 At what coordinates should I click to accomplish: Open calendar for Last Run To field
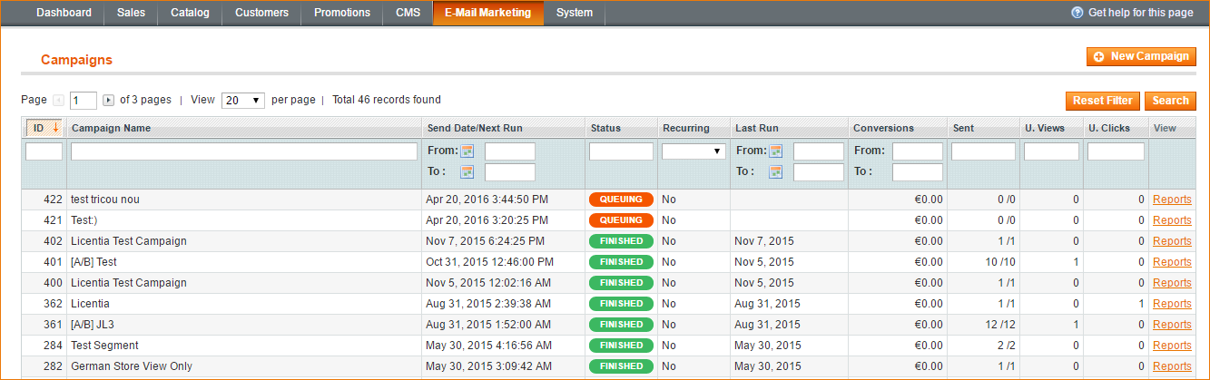(x=776, y=171)
